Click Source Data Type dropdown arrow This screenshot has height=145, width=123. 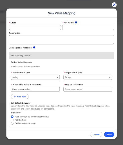click(57, 77)
